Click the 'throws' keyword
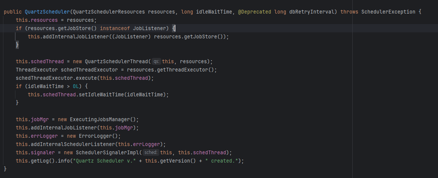This screenshot has width=438, height=178. click(x=349, y=12)
